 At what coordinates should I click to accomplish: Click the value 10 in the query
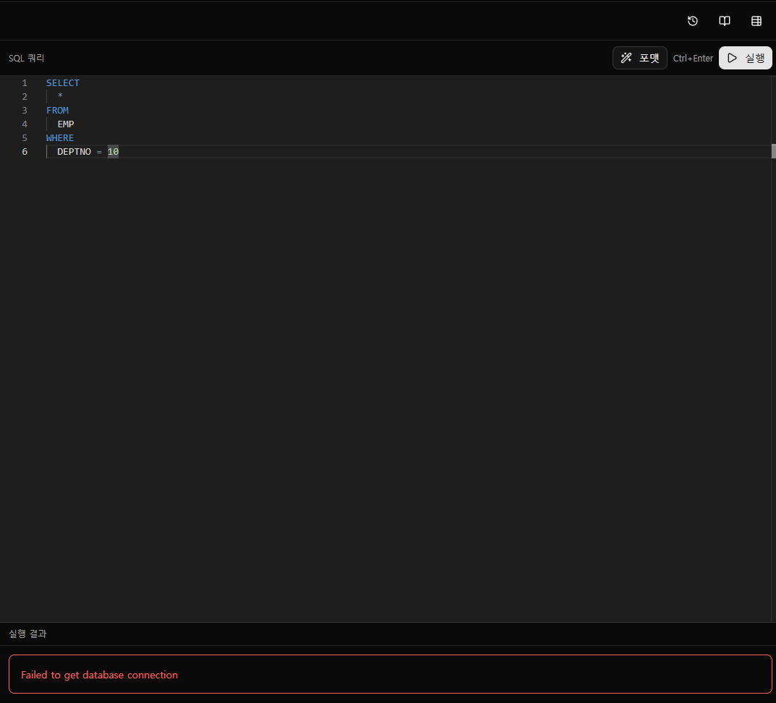[x=113, y=151]
